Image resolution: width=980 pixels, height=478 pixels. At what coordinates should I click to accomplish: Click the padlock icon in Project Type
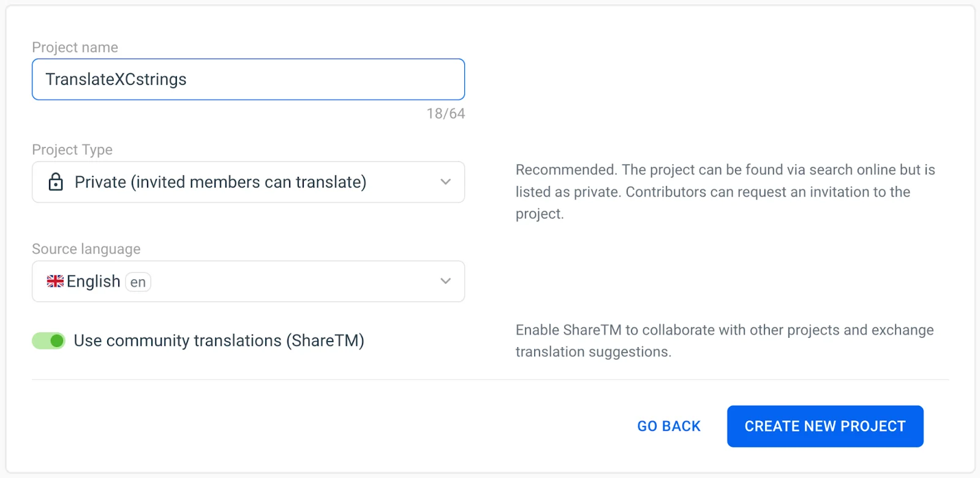[x=56, y=182]
